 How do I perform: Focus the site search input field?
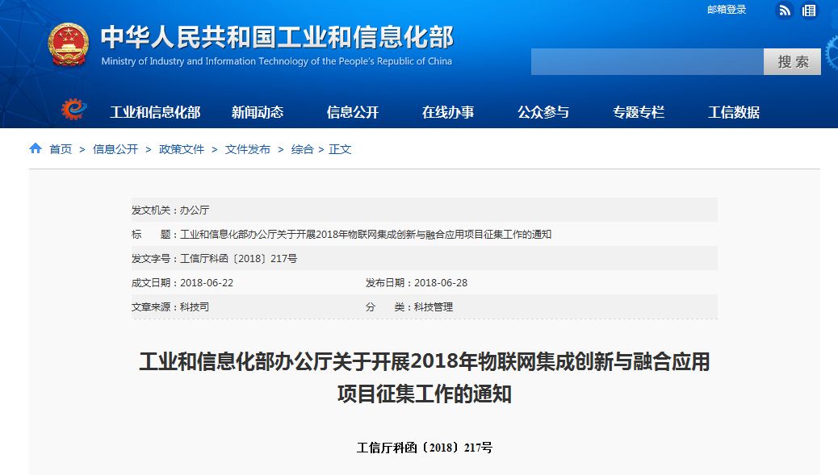[647, 62]
